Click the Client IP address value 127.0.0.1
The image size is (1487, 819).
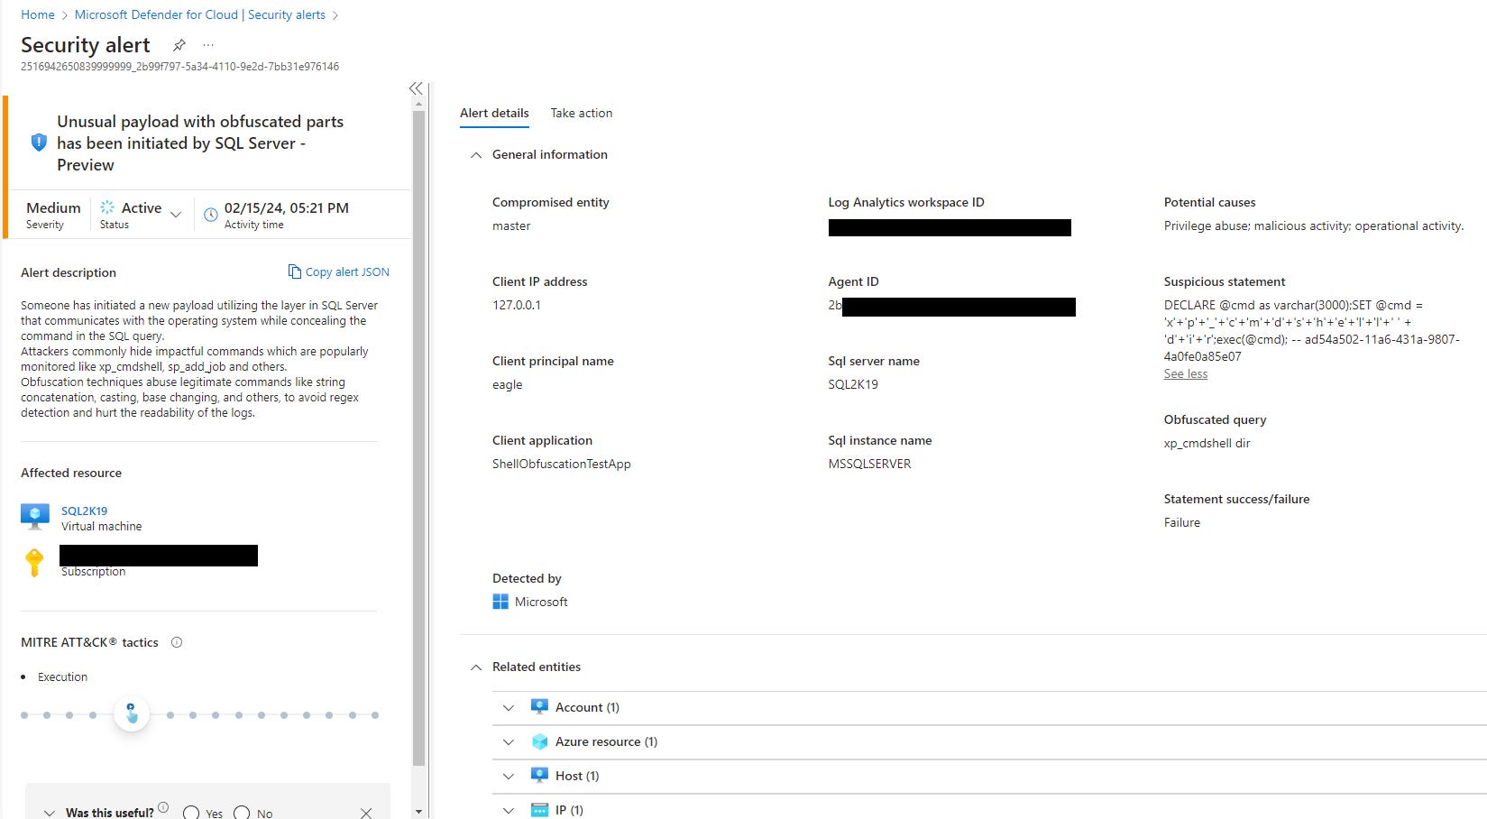[517, 305]
